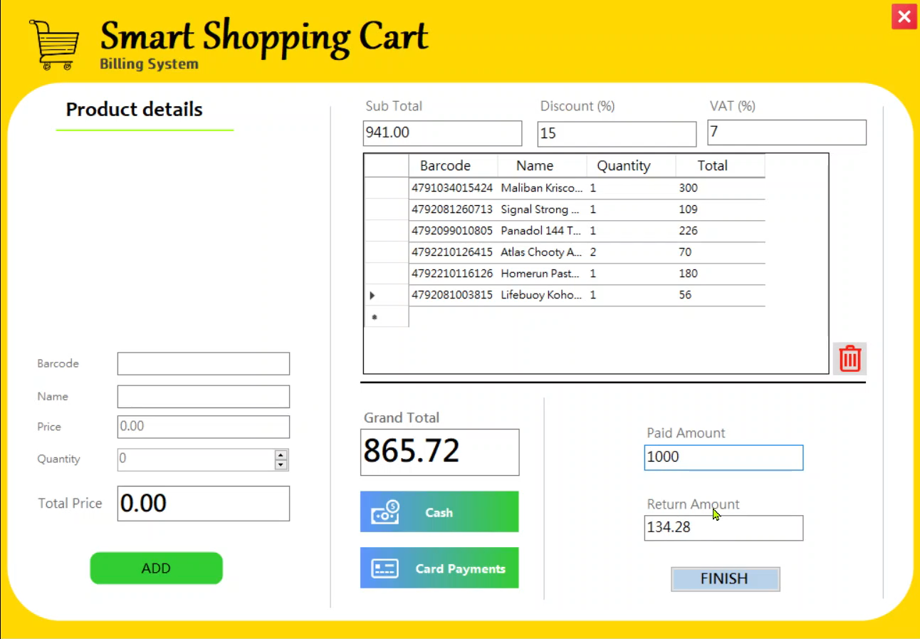This screenshot has height=639, width=920.
Task: Click the new-row asterisk in the grid
Action: (374, 316)
